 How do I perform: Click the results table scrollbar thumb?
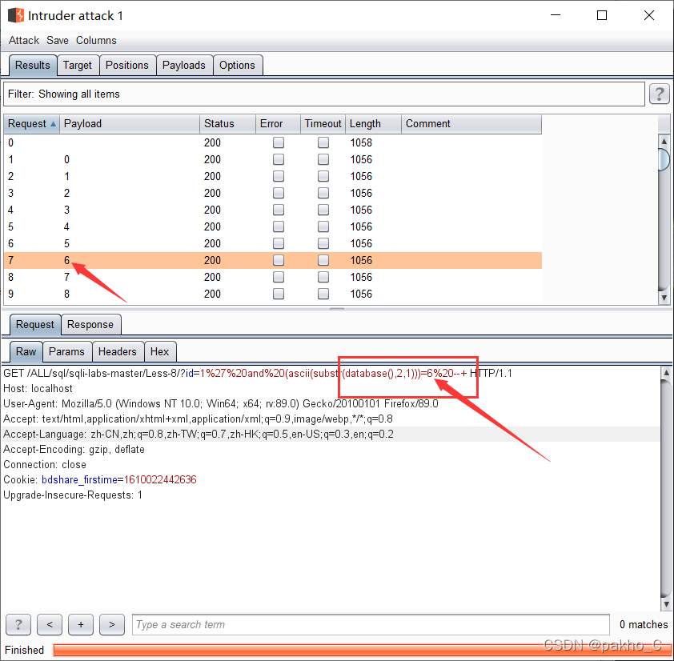tap(664, 159)
